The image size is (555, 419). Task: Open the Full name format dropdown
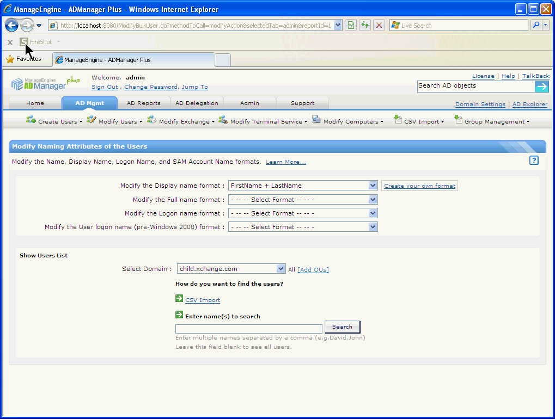[x=373, y=200]
